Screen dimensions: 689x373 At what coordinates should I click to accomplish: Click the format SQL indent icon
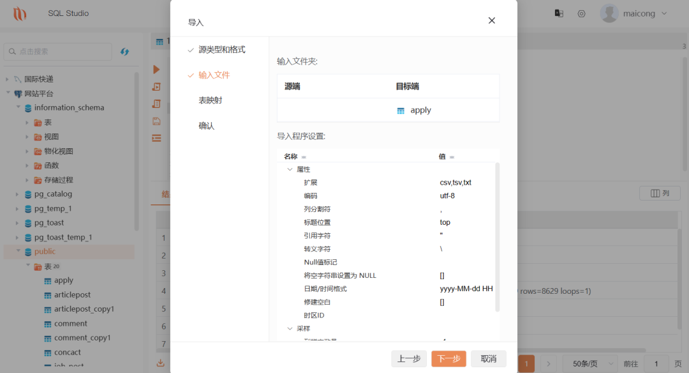(156, 138)
